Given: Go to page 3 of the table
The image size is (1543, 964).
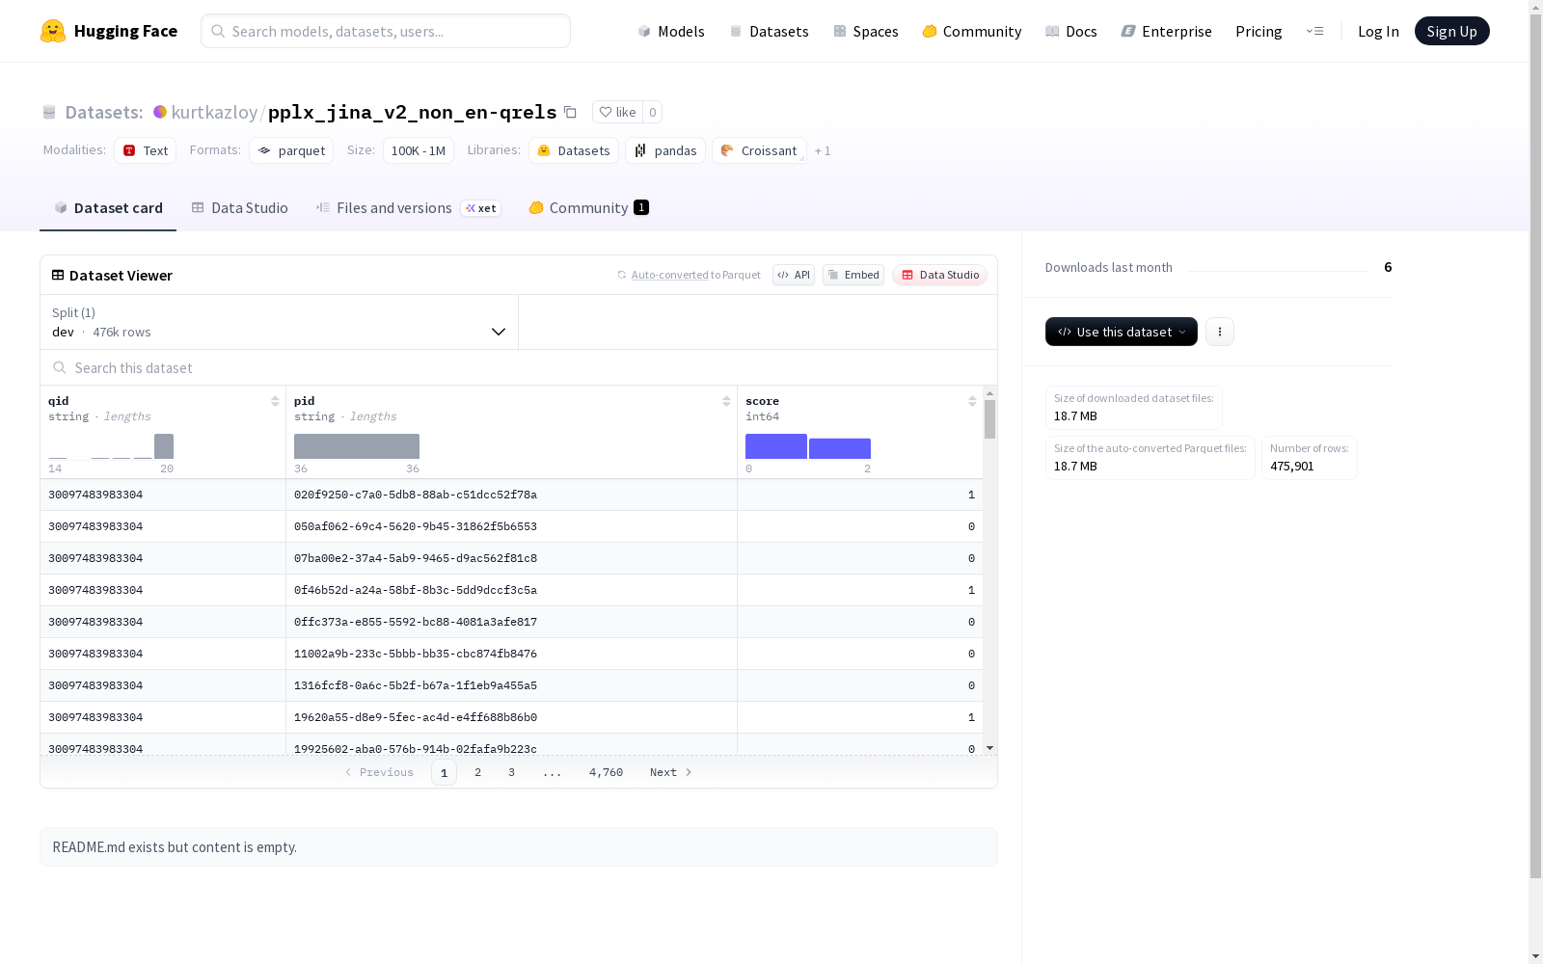Looking at the screenshot, I should (x=511, y=772).
